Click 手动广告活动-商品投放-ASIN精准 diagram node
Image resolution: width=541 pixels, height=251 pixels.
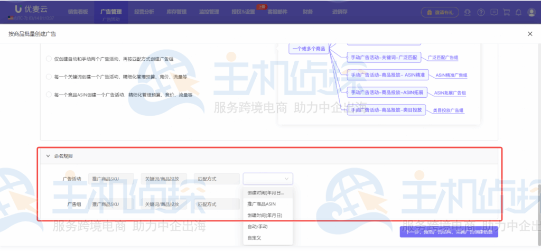388,75
